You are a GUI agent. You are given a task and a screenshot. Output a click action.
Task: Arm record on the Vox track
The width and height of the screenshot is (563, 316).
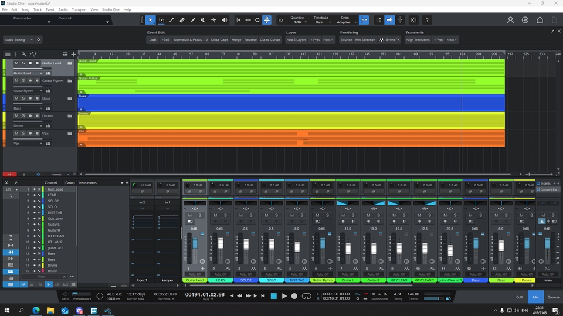point(30,134)
